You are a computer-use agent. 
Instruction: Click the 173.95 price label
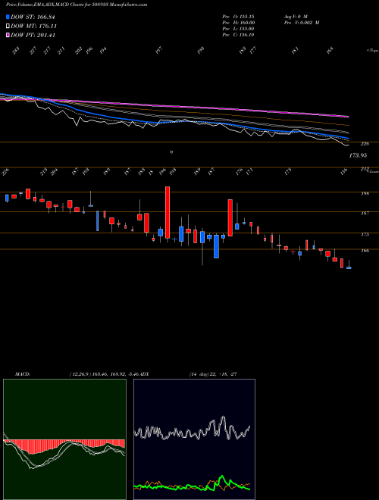357,155
